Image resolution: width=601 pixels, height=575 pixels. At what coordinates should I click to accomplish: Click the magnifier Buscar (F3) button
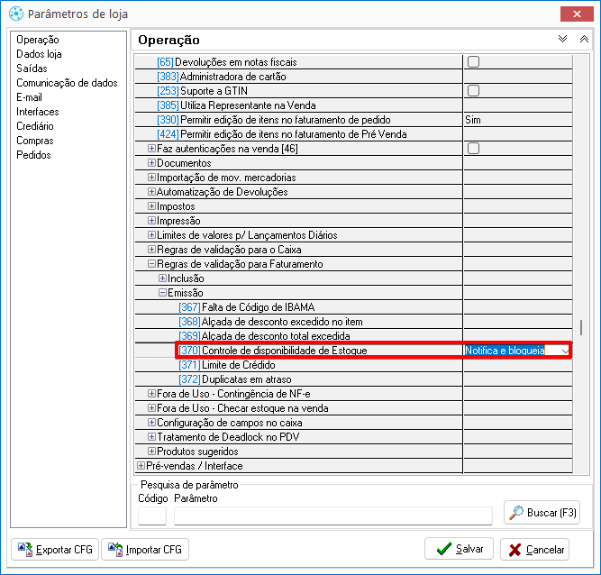point(542,513)
